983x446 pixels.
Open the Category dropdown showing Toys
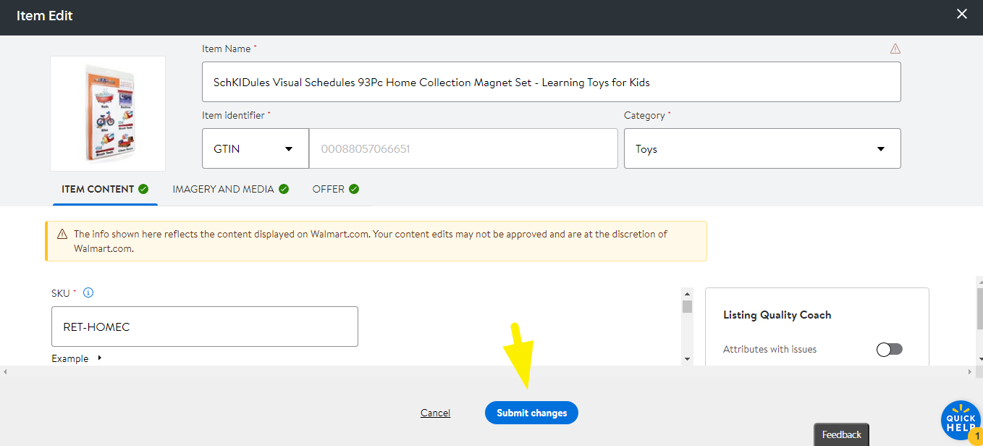(762, 148)
